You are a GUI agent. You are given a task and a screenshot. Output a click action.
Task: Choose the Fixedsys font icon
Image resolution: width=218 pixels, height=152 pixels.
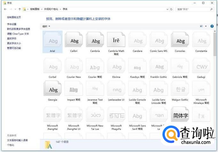point(137,65)
